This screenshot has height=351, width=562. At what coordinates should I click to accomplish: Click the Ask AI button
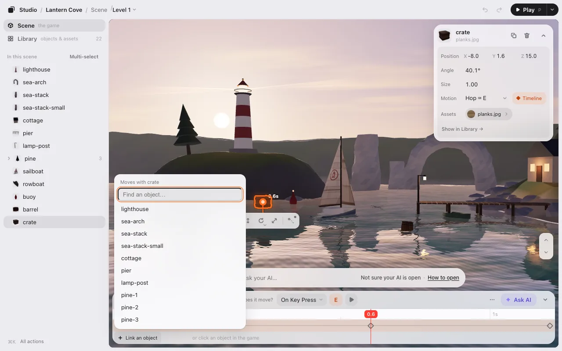pyautogui.click(x=519, y=300)
